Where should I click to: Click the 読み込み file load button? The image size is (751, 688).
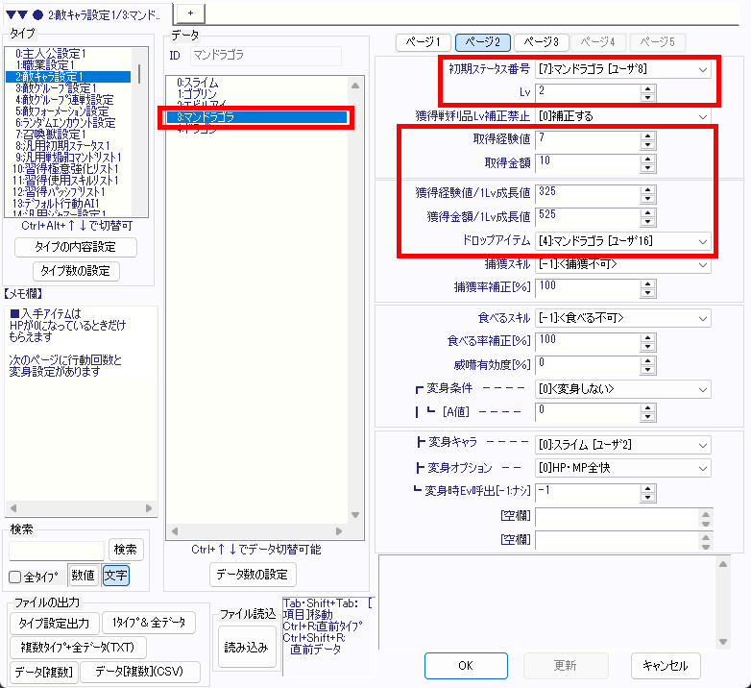246,648
